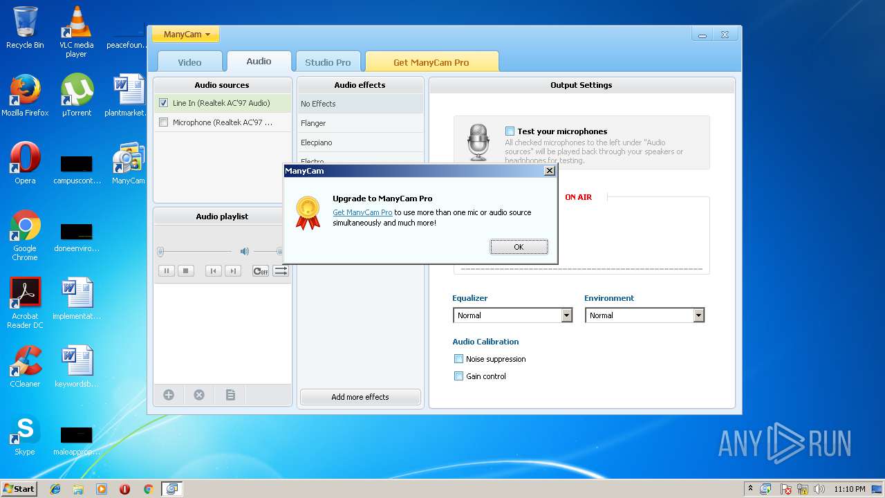Click the sequential play order arrows icon
Image resolution: width=885 pixels, height=498 pixels.
pyautogui.click(x=280, y=271)
